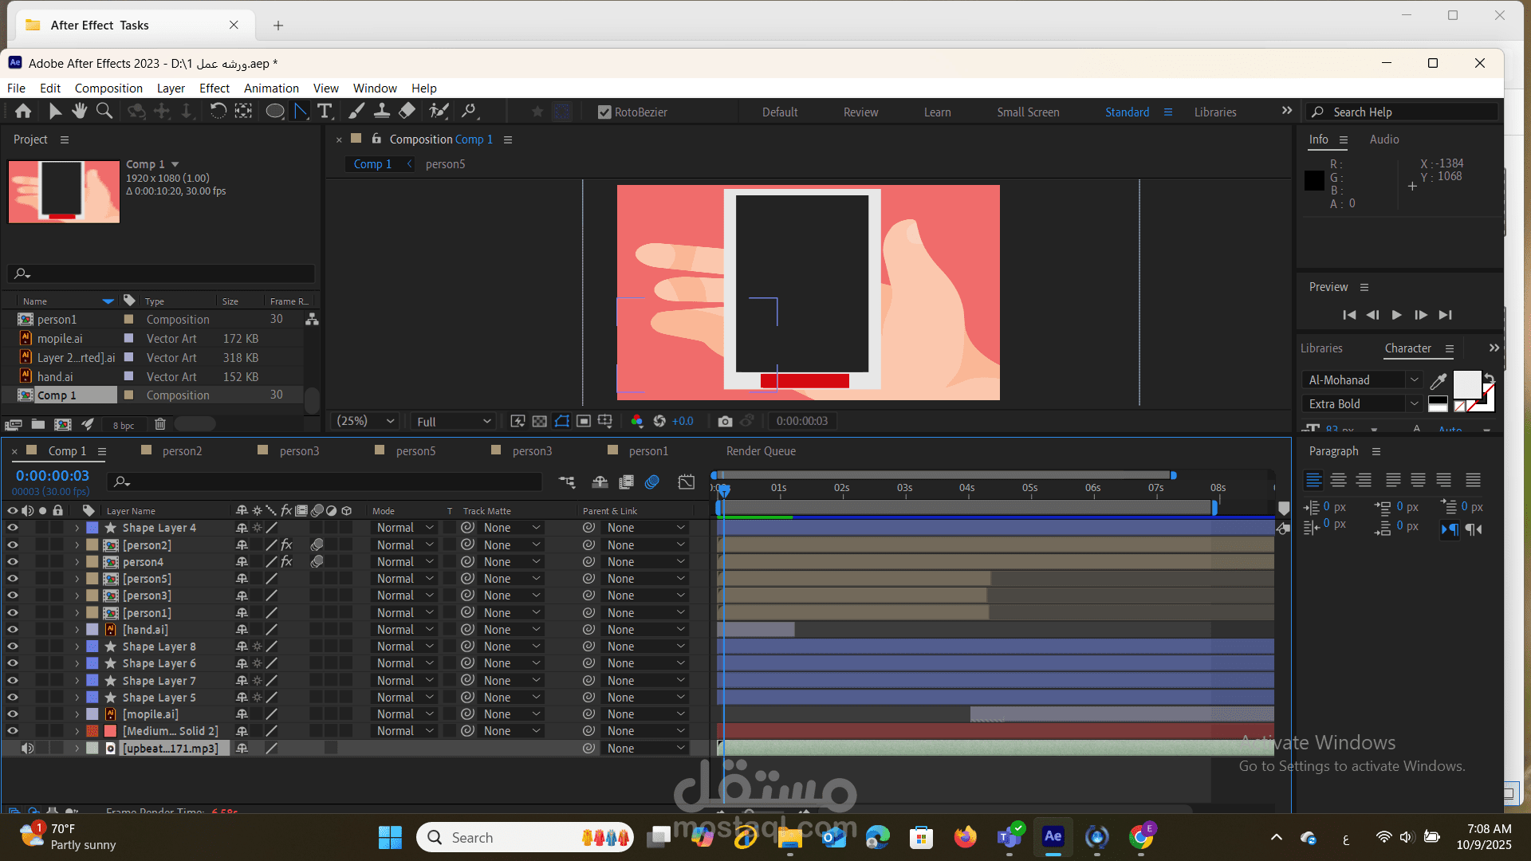The image size is (1531, 861).
Task: Toggle the RotoBezier checkbox
Action: [x=604, y=112]
